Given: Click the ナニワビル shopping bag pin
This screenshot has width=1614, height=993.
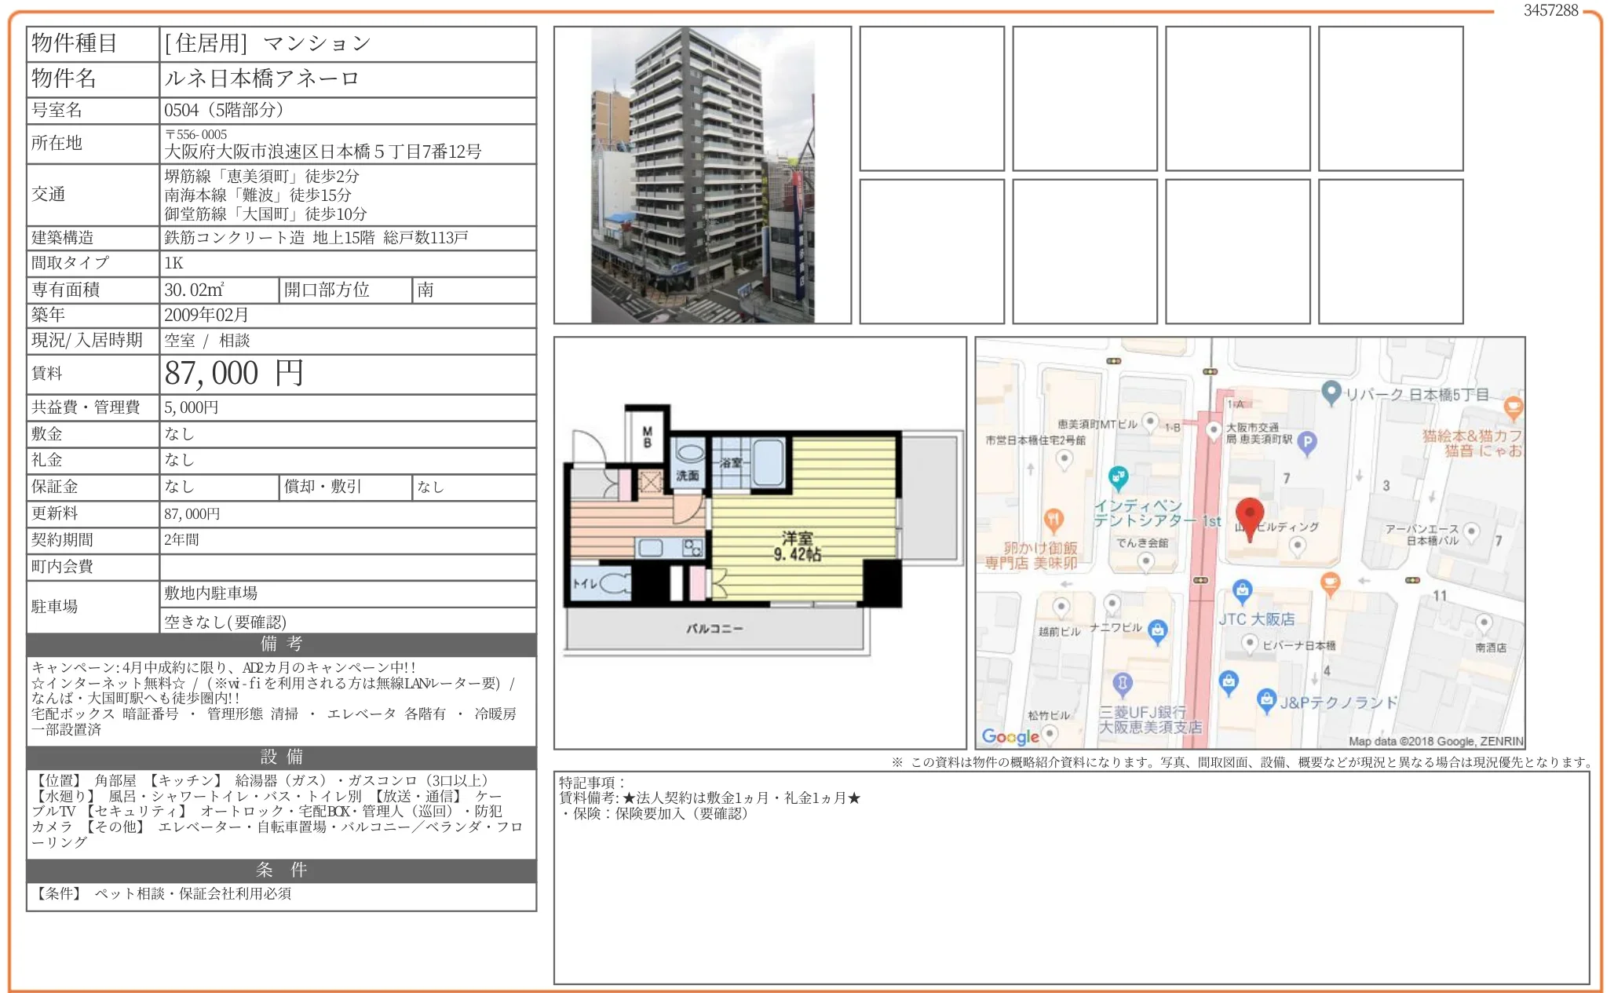Looking at the screenshot, I should tap(1157, 630).
